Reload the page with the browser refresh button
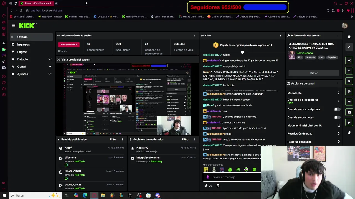Image resolution: width=355 pixels, height=199 pixels. pyautogui.click(x=21, y=11)
